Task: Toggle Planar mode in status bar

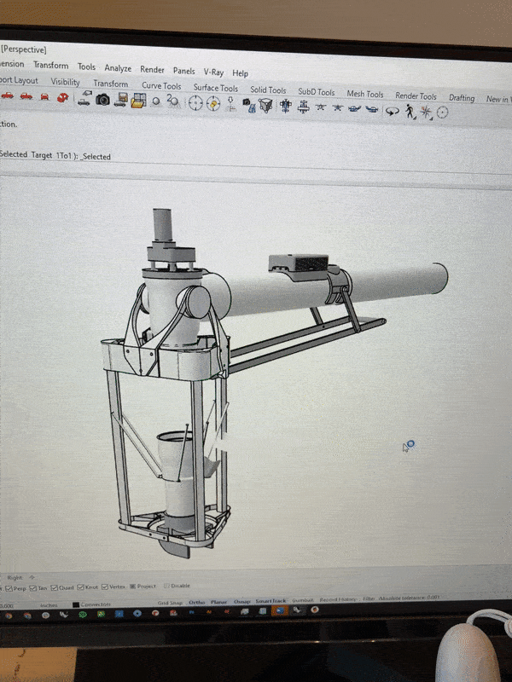Action: pos(219,602)
